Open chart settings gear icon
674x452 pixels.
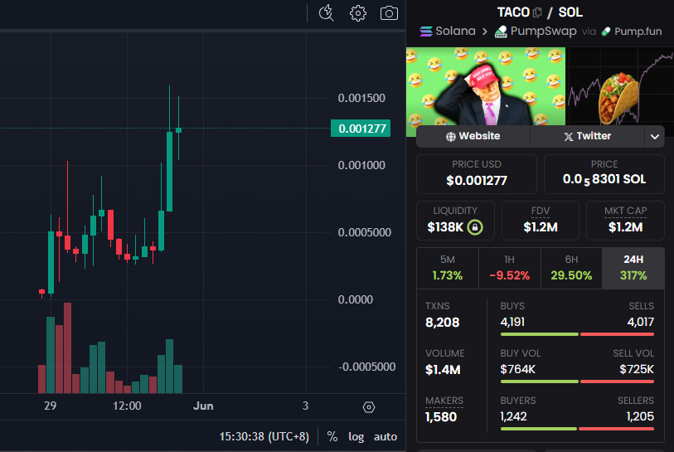click(x=357, y=13)
